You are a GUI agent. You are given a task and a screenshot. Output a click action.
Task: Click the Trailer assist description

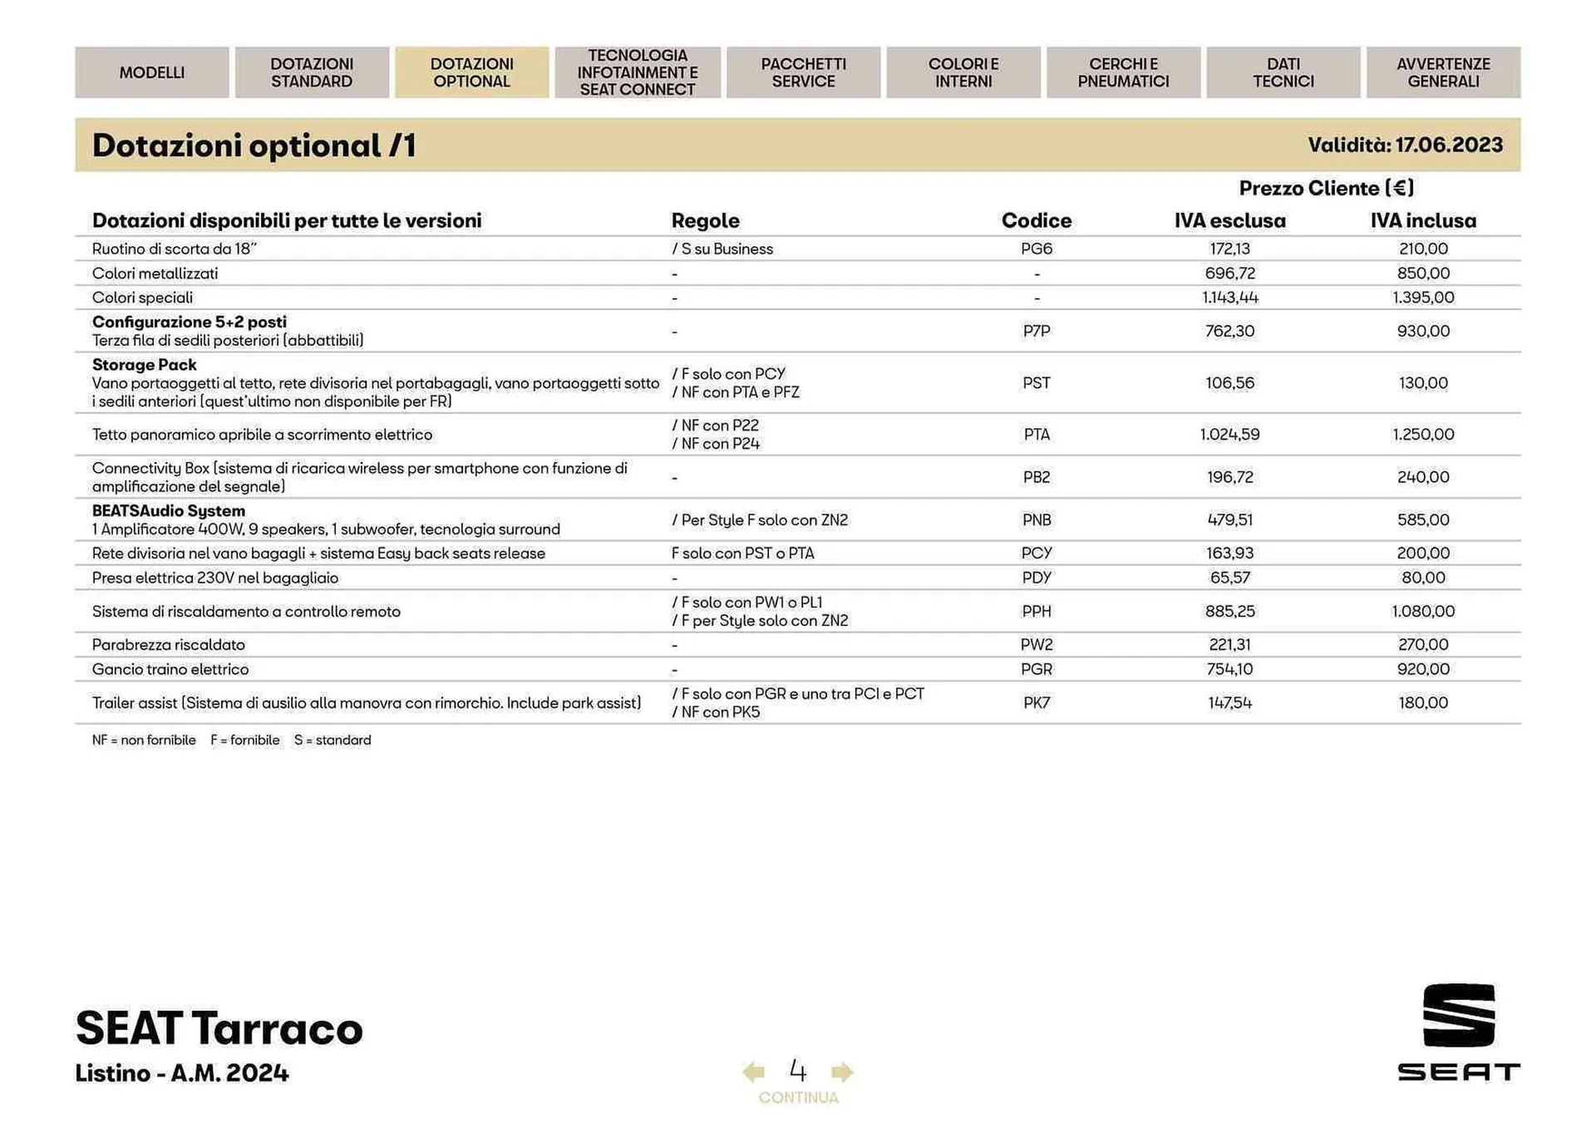point(367,703)
